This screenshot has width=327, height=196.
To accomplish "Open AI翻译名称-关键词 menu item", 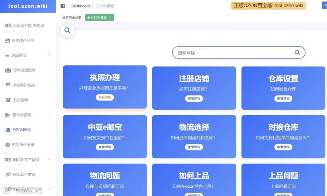I will point(28,26).
